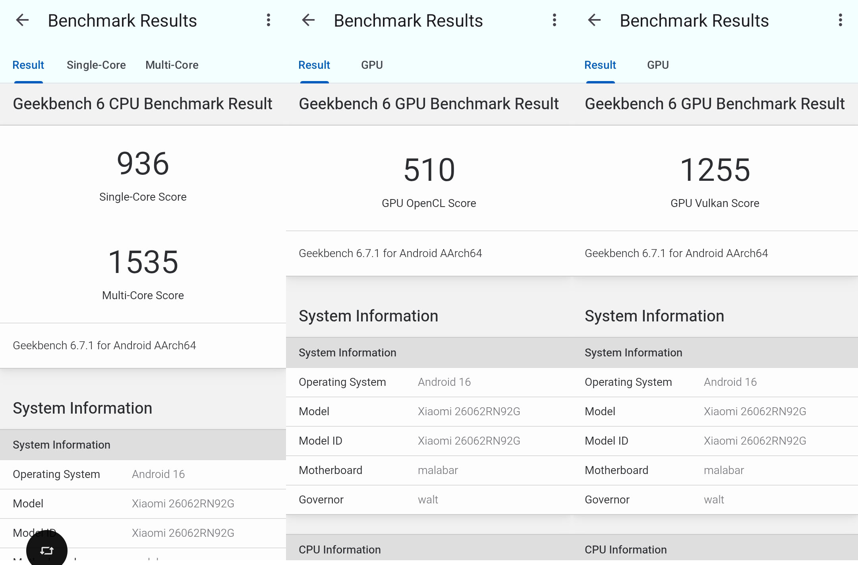Image resolution: width=858 pixels, height=565 pixels.
Task: Click 'Benchmark Results' title in Vulkan panel
Action: click(x=694, y=21)
